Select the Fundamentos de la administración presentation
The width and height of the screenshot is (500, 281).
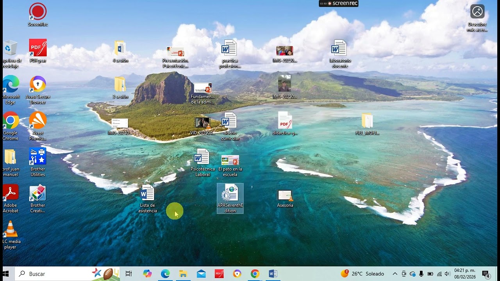pyautogui.click(x=203, y=93)
